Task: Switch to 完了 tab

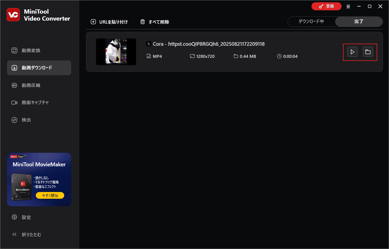Action: [x=359, y=22]
